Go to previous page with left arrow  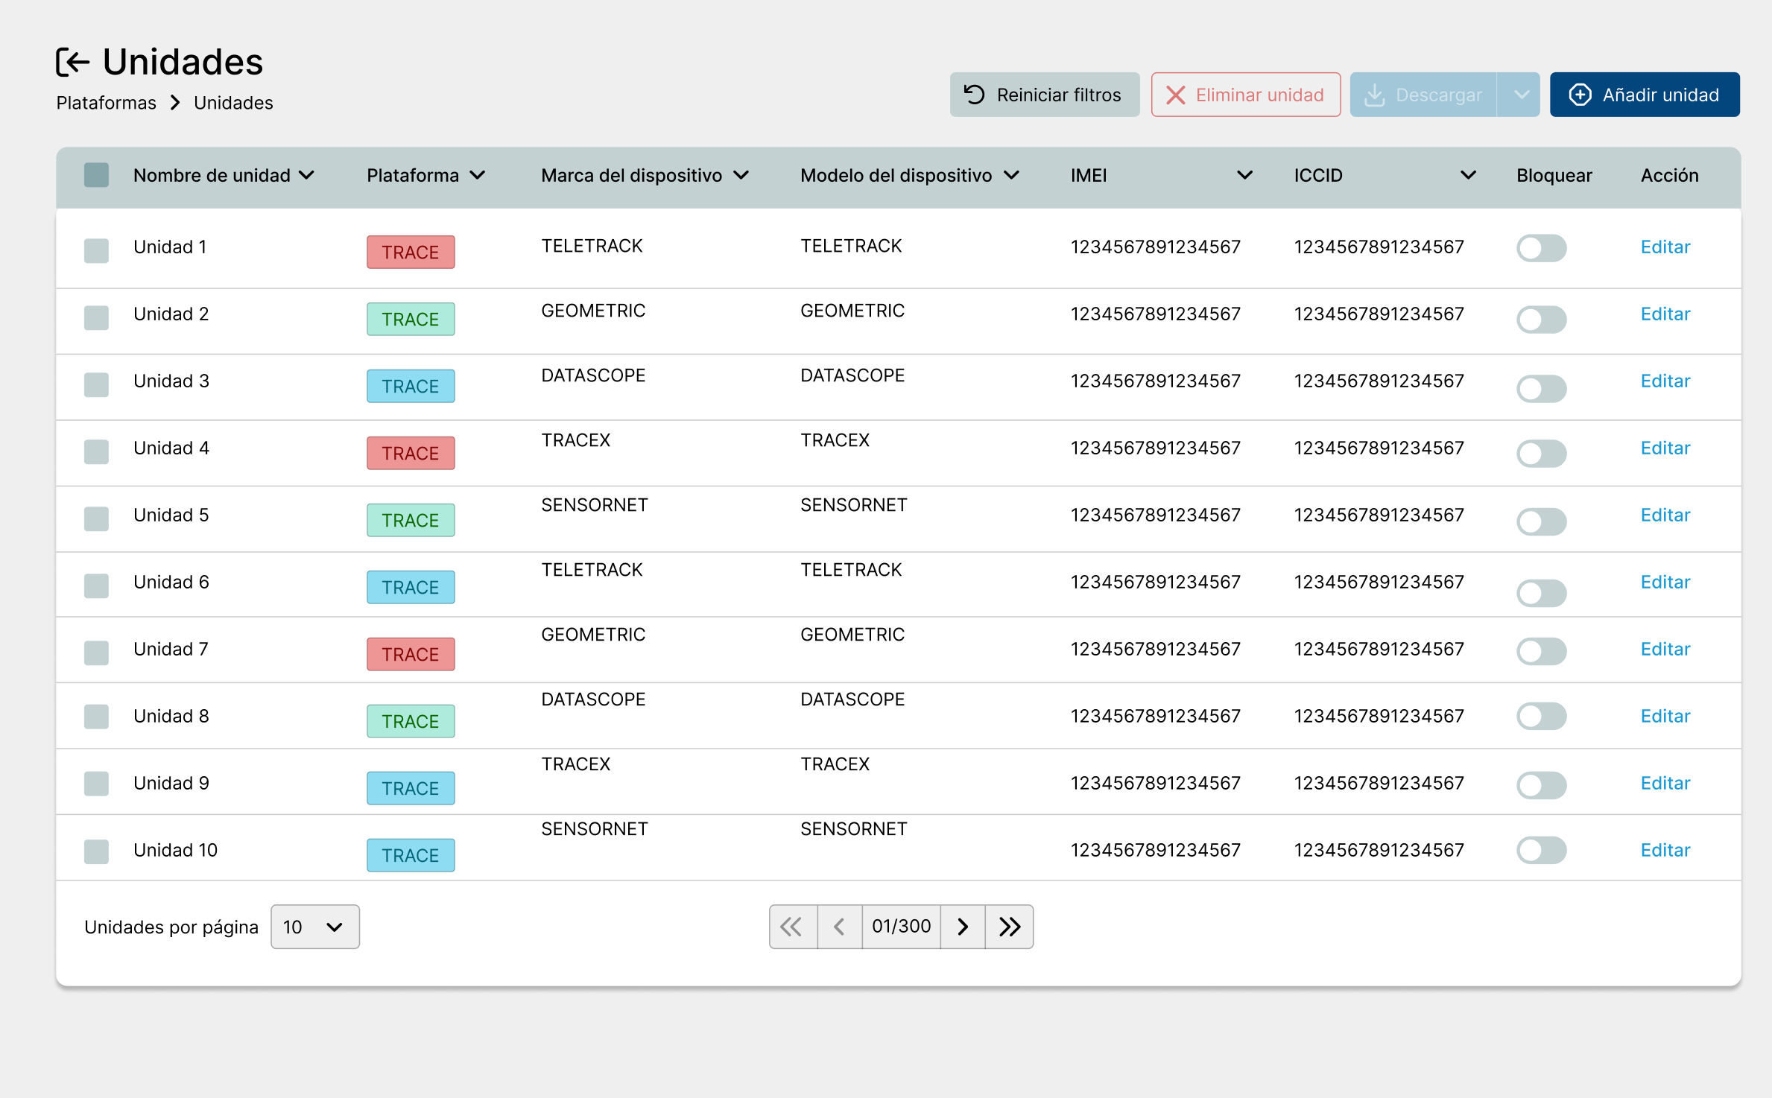pyautogui.click(x=840, y=927)
